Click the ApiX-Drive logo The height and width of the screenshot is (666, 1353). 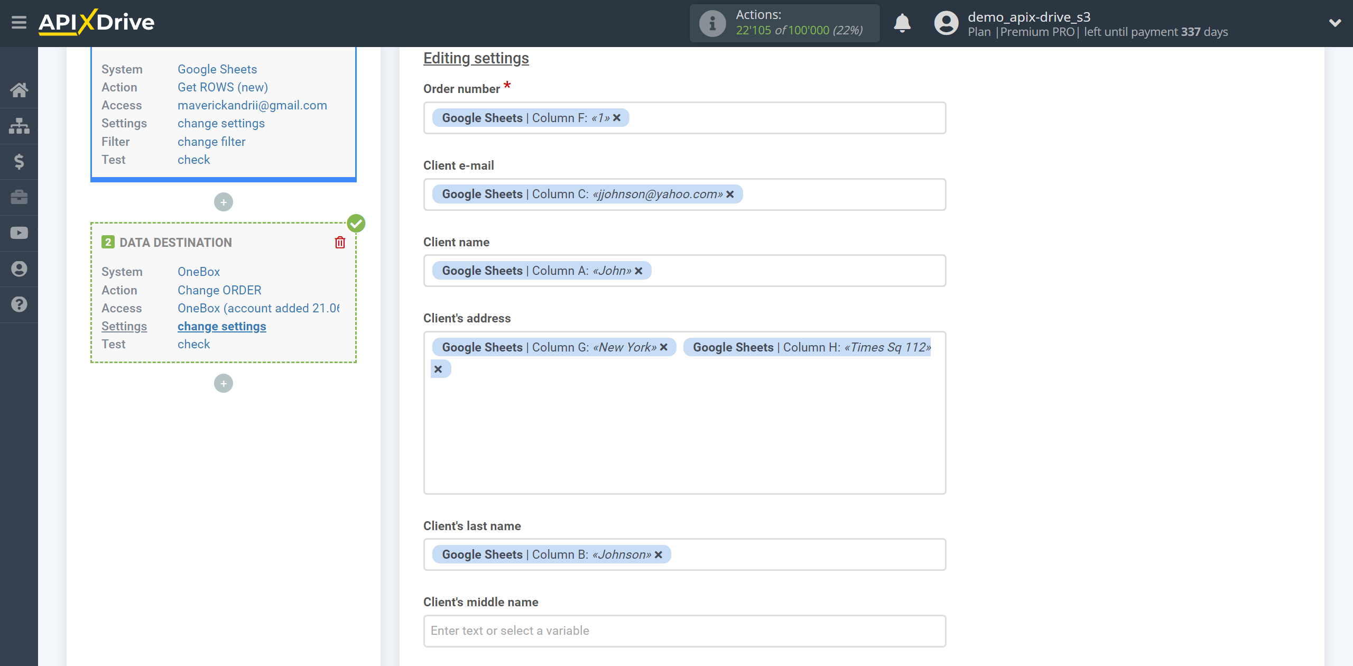[x=96, y=23]
